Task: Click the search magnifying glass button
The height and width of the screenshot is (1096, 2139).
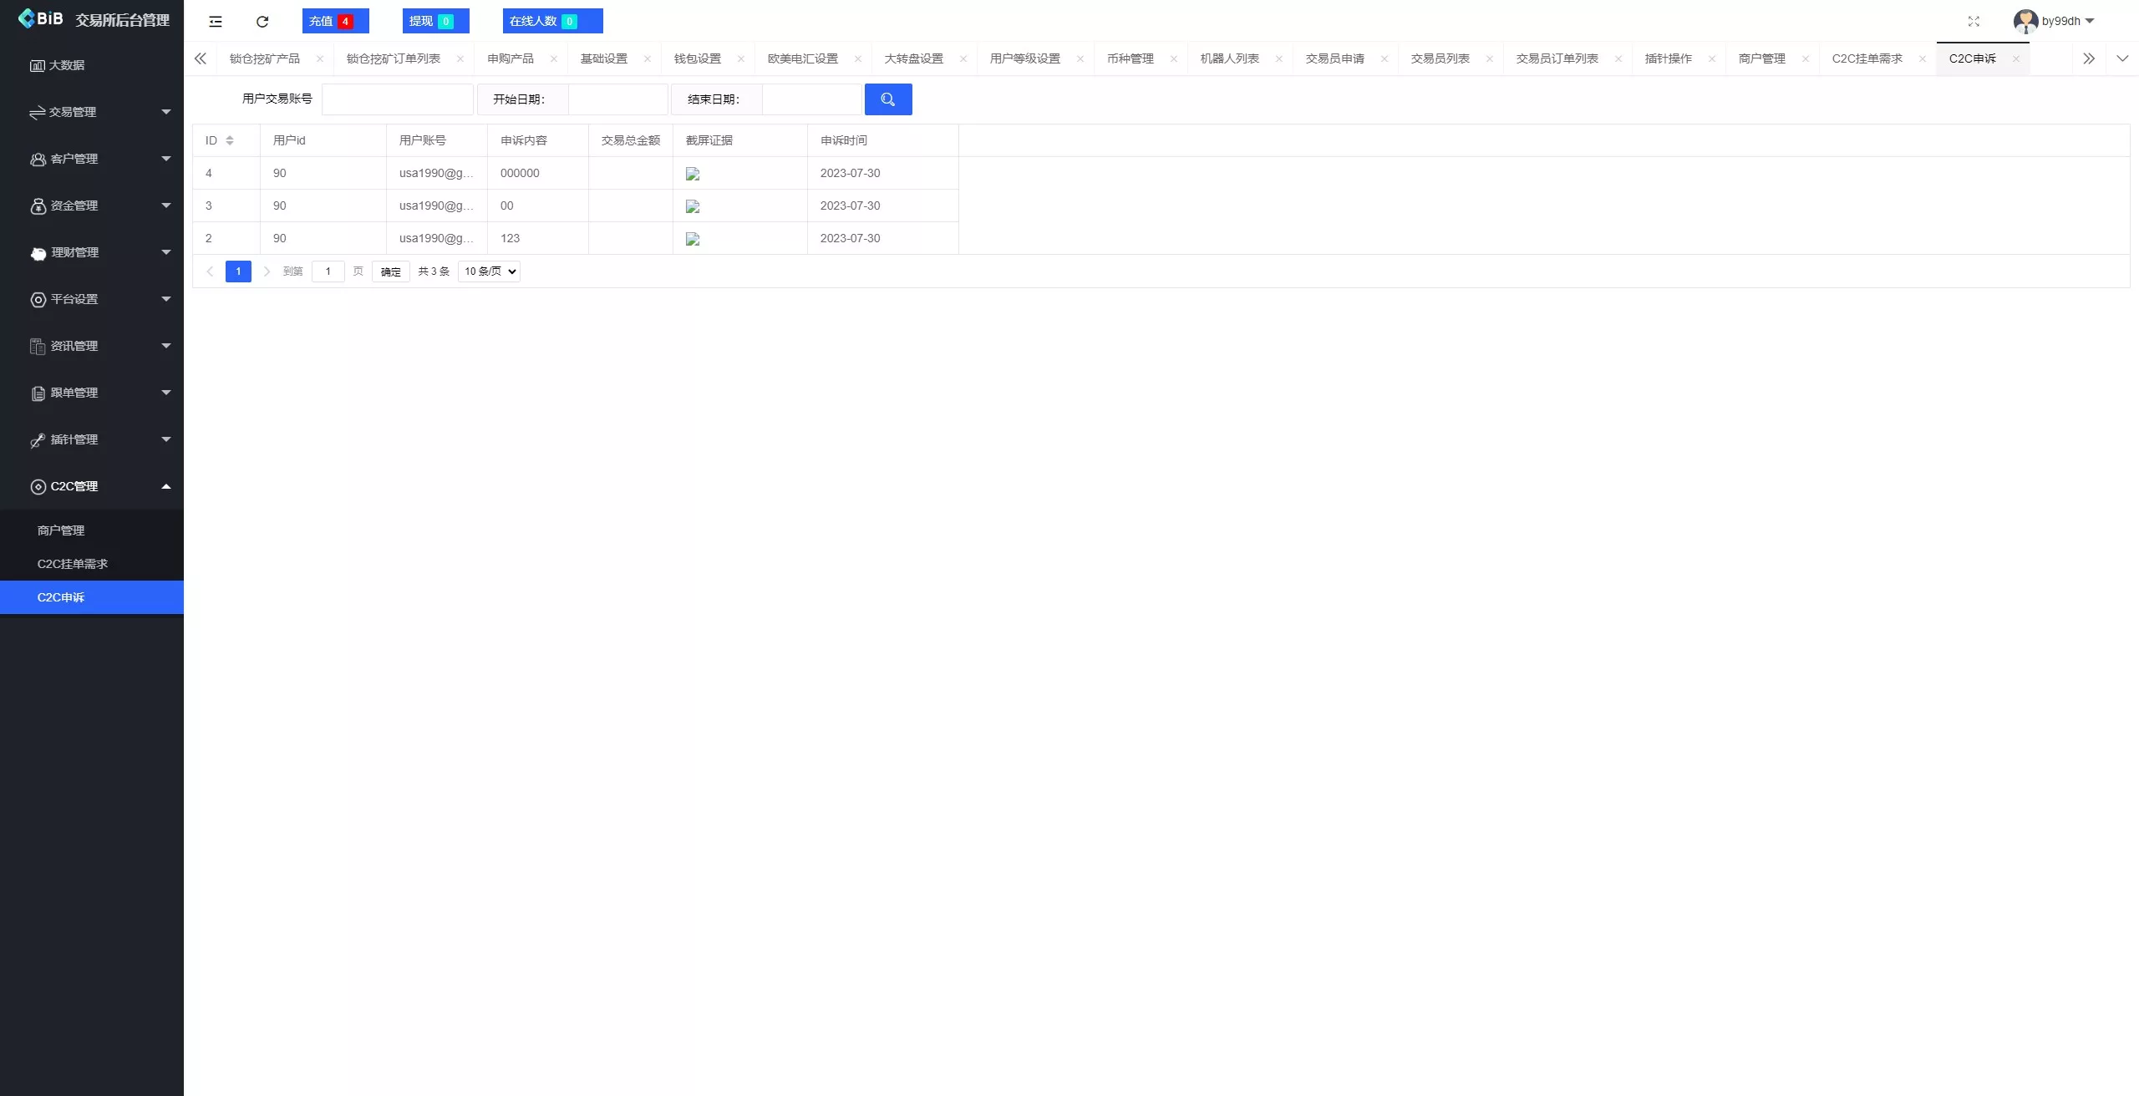Action: (887, 99)
